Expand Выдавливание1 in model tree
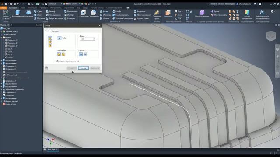This screenshot has width=280, height=157. point(1,60)
